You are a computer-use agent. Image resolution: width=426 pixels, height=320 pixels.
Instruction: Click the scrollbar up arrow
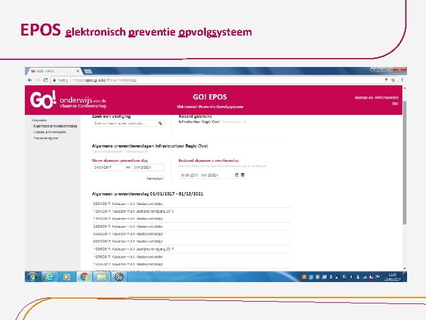(x=405, y=88)
